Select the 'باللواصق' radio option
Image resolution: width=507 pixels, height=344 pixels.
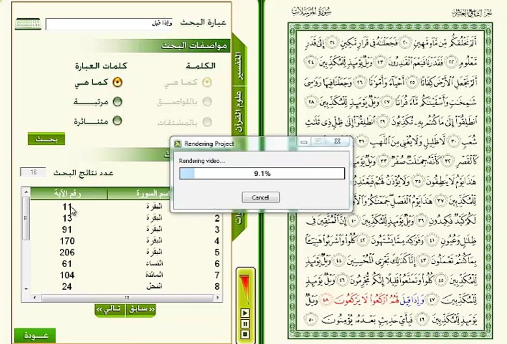coord(207,102)
